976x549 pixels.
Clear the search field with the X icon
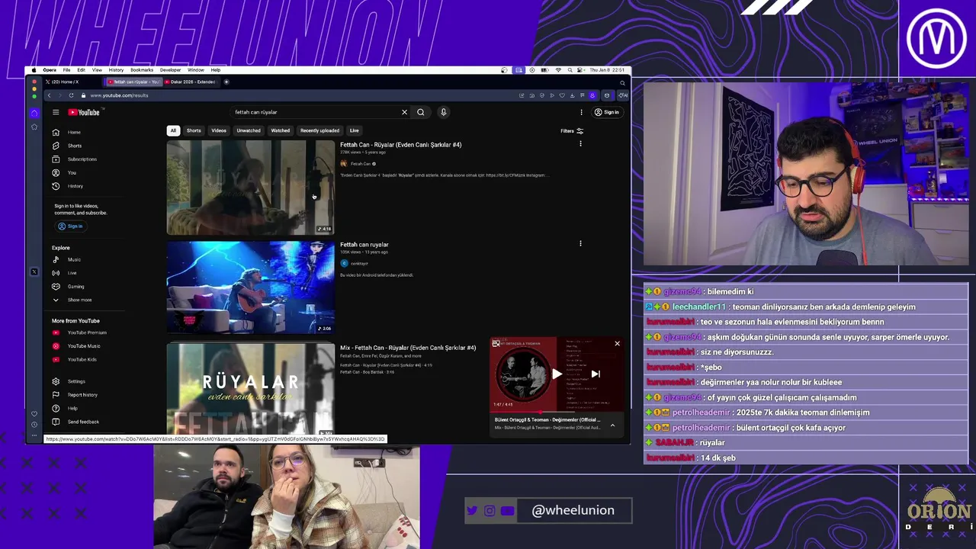click(x=405, y=112)
